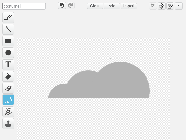Click the costume1 name field
The width and height of the screenshot is (186, 140).
click(x=24, y=6)
